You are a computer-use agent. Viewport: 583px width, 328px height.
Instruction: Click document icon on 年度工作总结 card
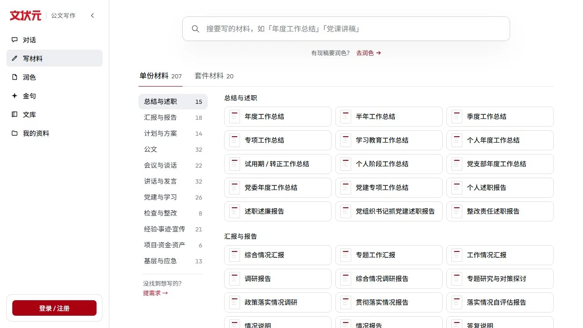click(x=235, y=117)
